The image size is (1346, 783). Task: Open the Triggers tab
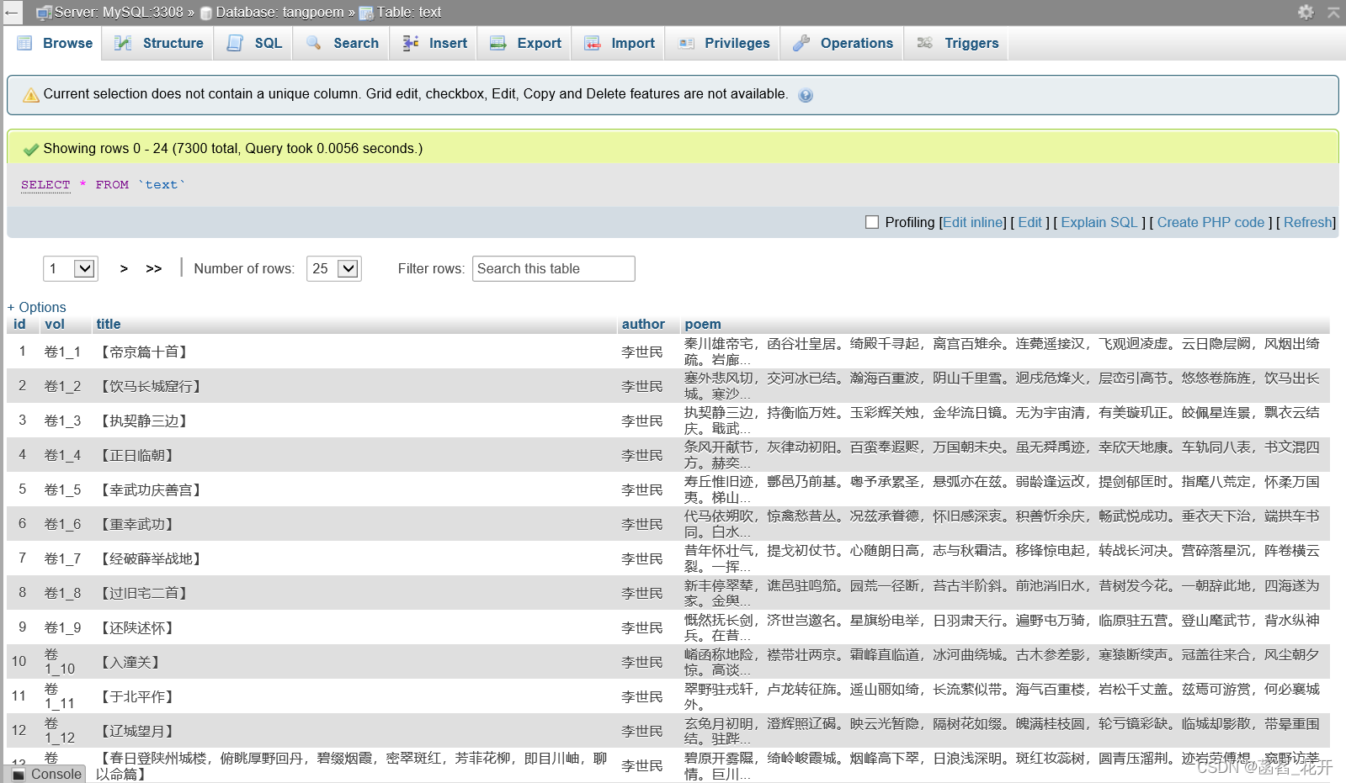point(957,43)
